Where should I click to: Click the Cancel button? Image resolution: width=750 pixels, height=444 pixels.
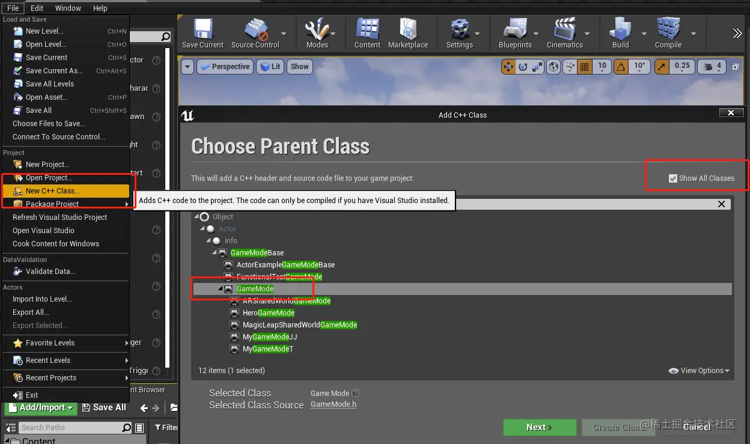point(697,427)
